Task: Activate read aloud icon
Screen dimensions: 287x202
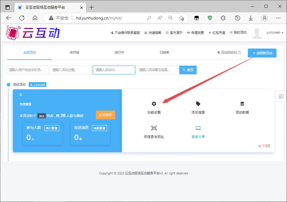Action: tap(160, 18)
